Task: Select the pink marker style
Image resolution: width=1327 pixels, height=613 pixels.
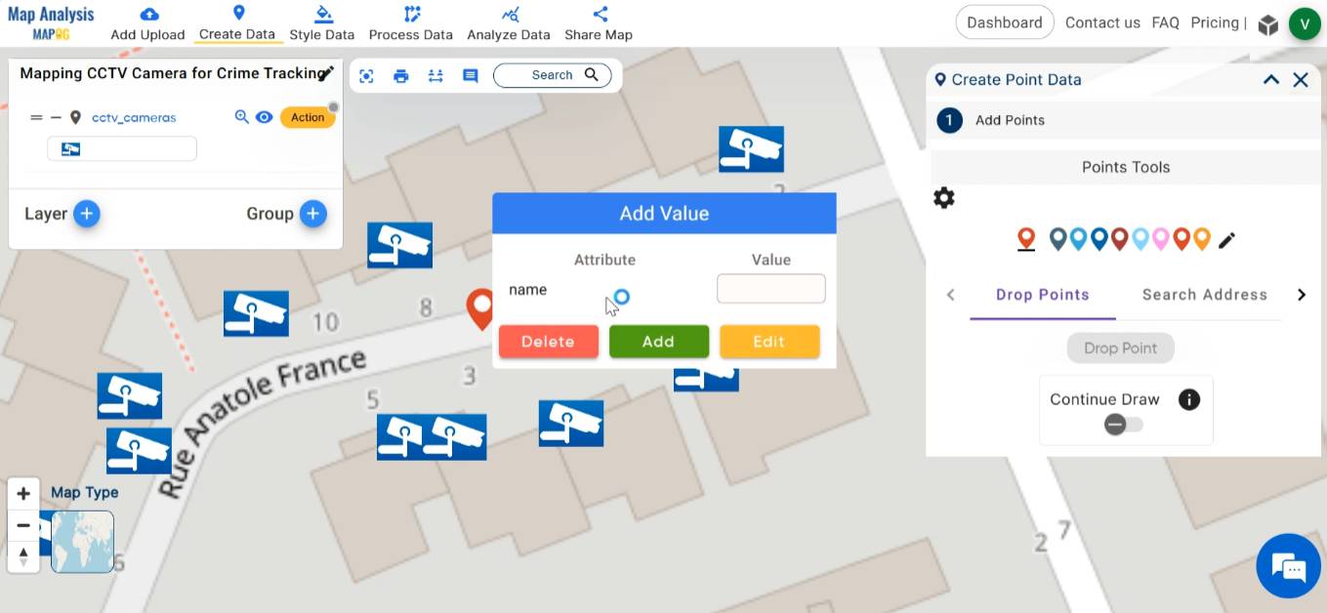Action: [1161, 238]
